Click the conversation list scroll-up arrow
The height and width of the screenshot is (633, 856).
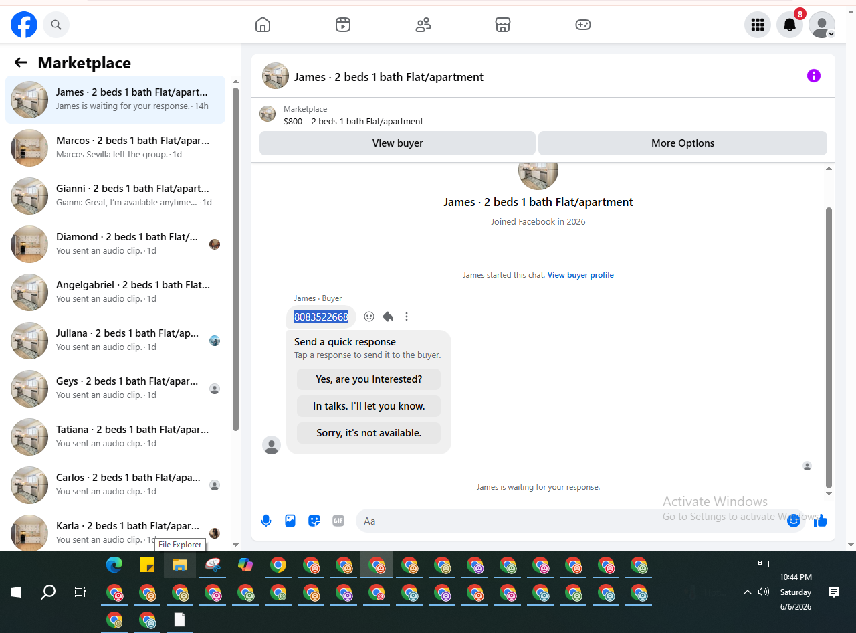235,82
